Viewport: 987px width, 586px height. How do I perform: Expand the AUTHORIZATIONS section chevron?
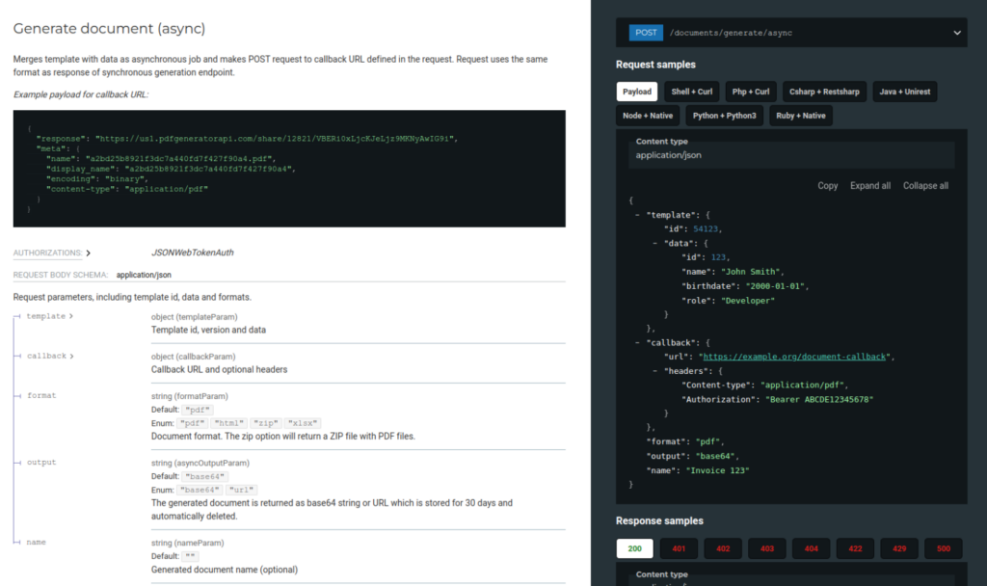(x=87, y=253)
